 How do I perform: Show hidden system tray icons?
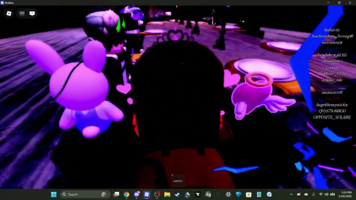click(x=291, y=194)
